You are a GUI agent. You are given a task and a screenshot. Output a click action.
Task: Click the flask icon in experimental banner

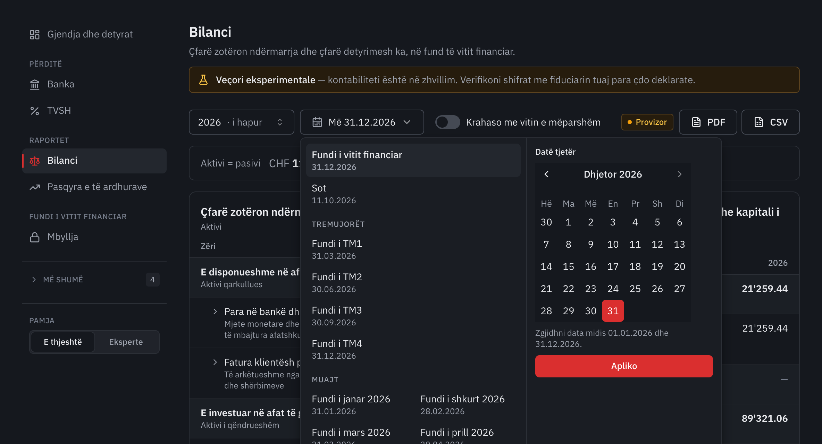203,80
